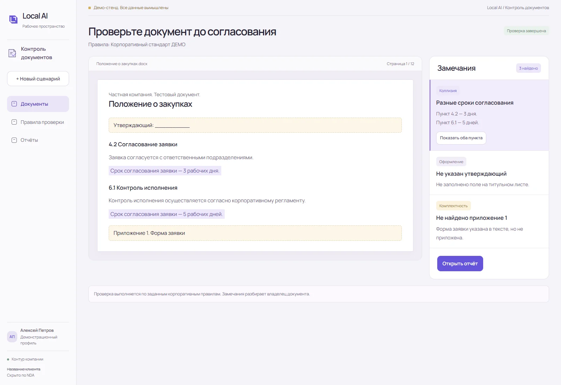Click the 4.2 Согласование заявки heading

point(143,145)
